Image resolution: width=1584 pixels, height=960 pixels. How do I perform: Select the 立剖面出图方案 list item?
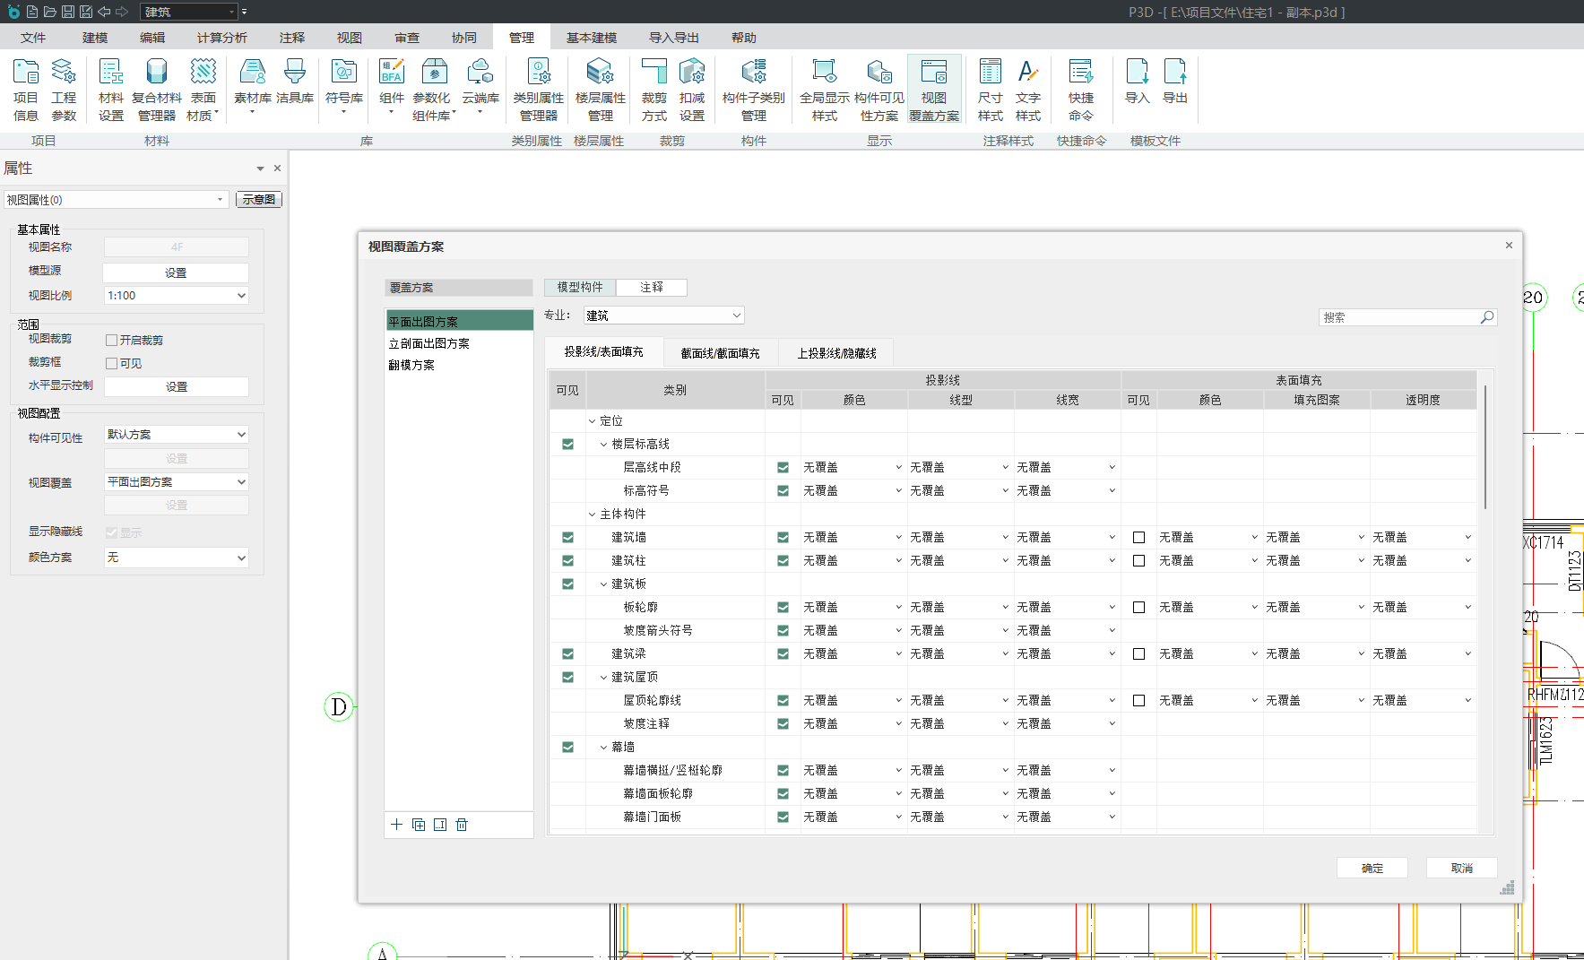click(429, 343)
